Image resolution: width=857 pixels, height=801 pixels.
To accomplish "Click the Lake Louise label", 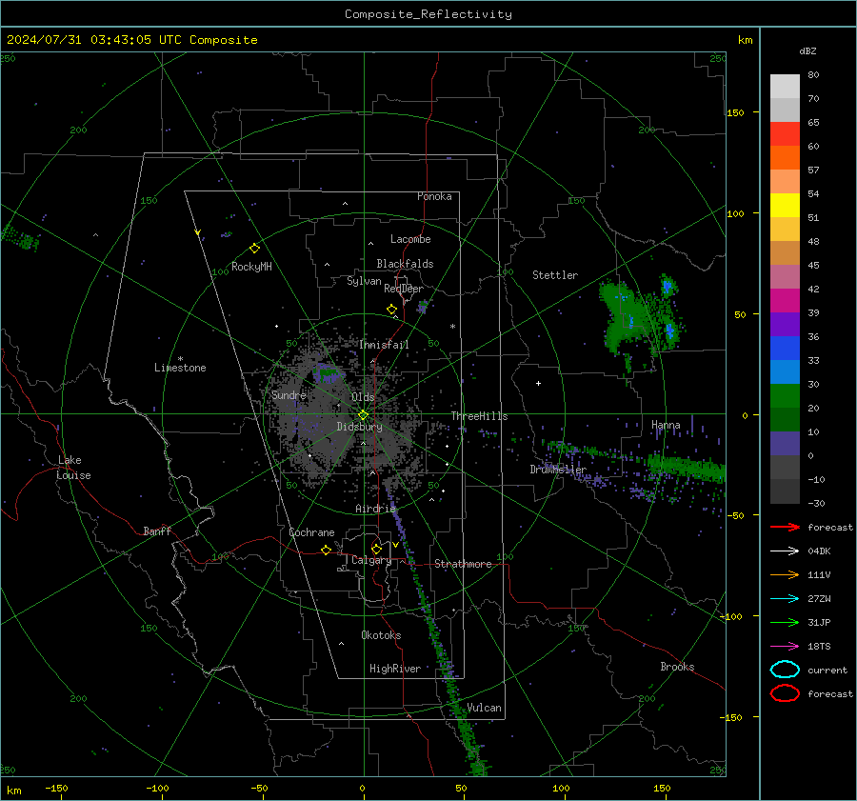I will click(73, 468).
